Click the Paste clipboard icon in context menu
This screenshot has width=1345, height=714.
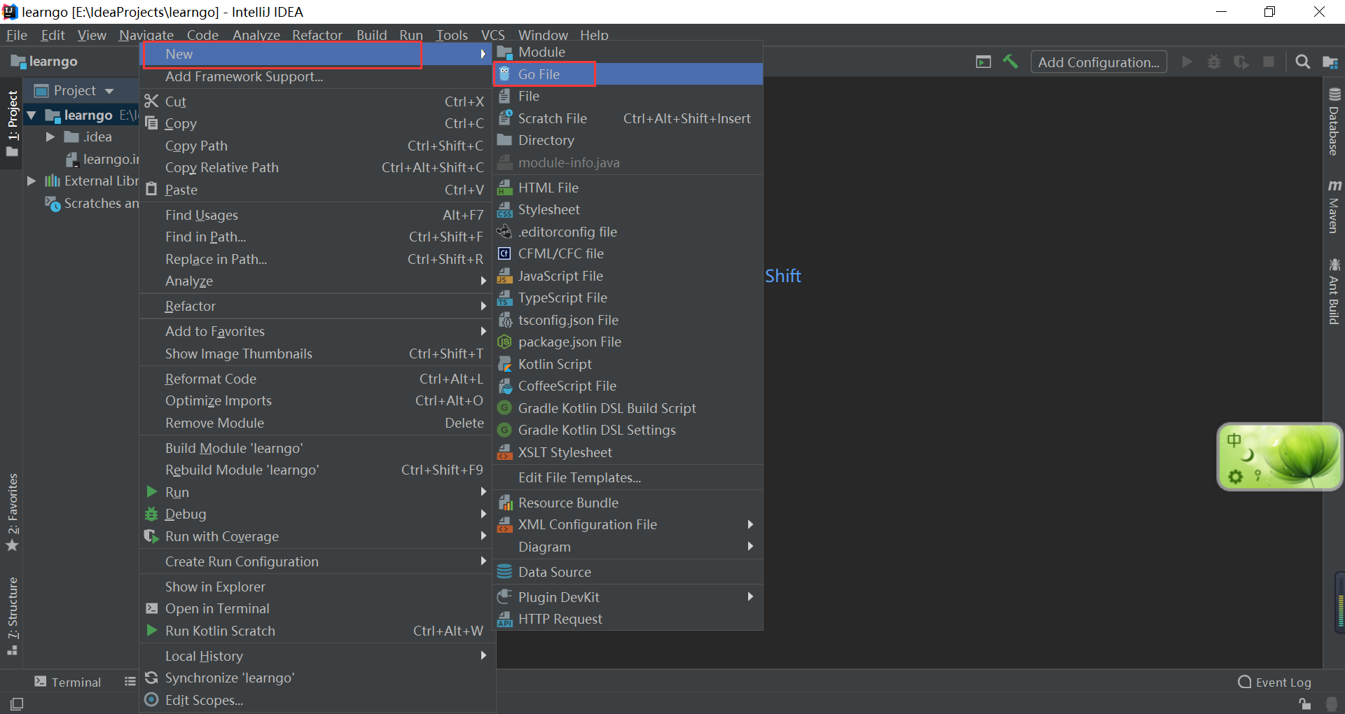(151, 189)
